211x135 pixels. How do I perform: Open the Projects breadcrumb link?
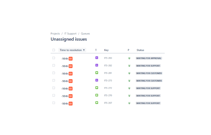55,34
